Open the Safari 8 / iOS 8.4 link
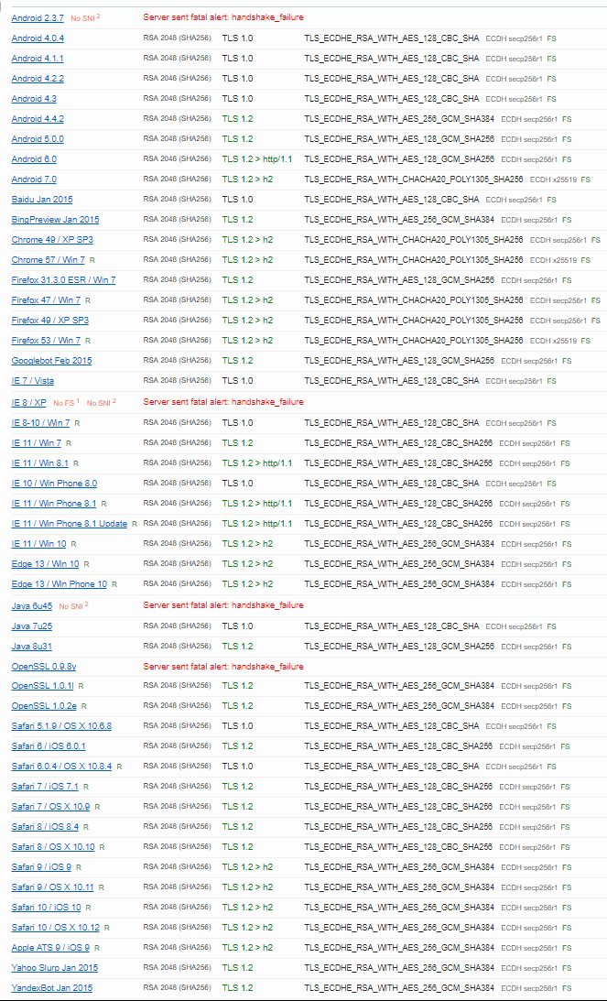The height and width of the screenshot is (1001, 607). click(x=45, y=826)
